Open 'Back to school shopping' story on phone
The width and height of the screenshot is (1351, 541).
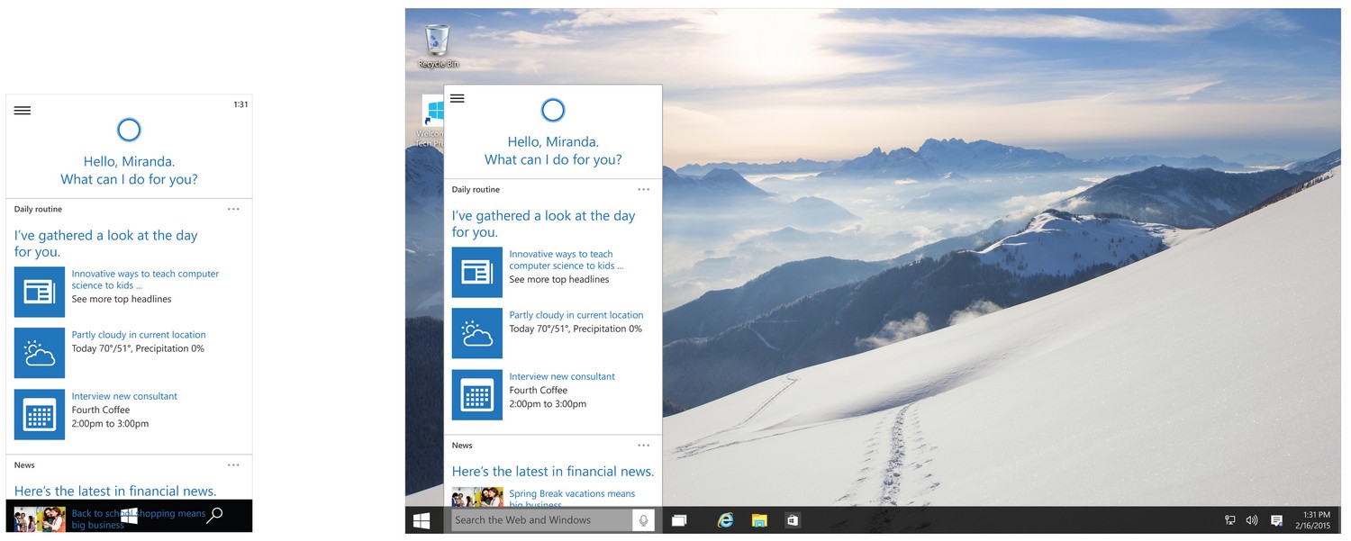pyautogui.click(x=139, y=519)
